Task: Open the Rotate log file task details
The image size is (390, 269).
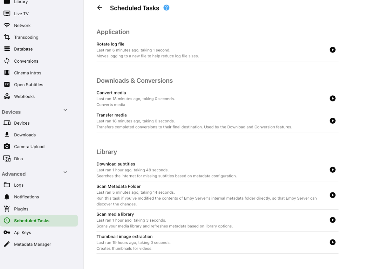Action: point(110,44)
